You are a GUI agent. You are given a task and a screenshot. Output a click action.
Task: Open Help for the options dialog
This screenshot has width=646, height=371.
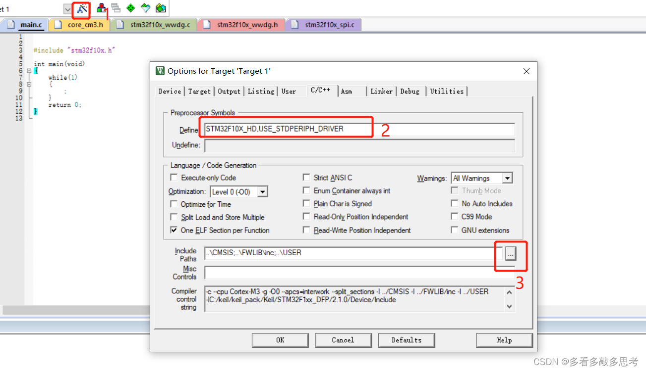(504, 340)
